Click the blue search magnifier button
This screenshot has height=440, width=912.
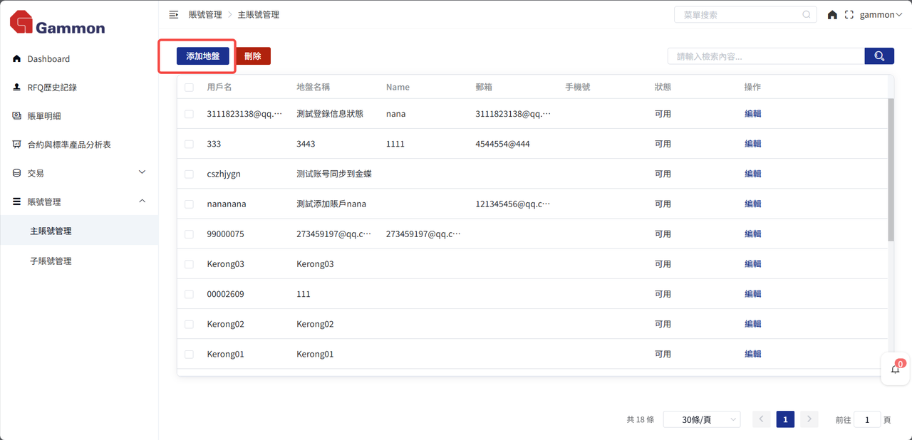tap(879, 56)
